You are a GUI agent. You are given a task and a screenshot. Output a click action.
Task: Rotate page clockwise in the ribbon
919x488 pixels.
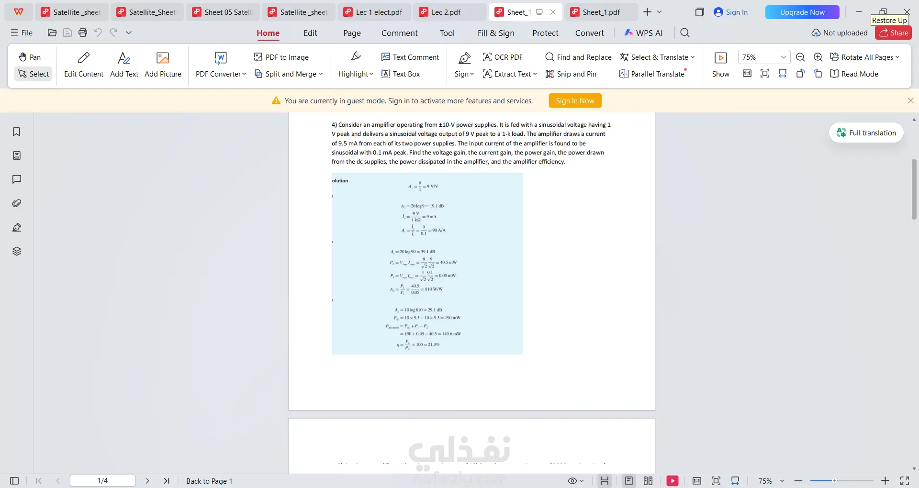click(x=818, y=73)
